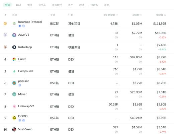Click the Curve logo icon
Screen dimensions: 174x134
(x=14, y=59)
